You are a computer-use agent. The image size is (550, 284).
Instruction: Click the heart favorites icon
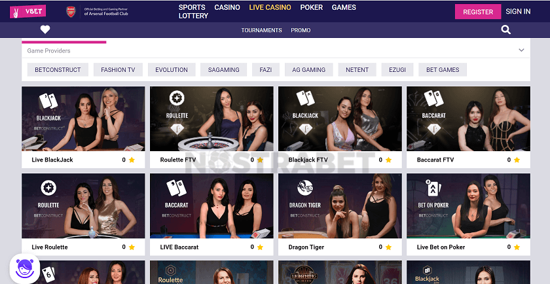click(45, 30)
